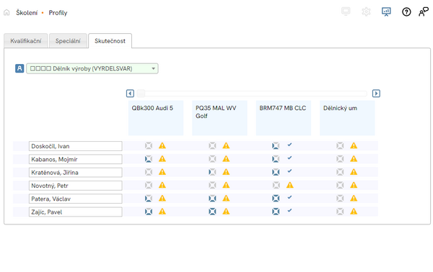Go to the home icon in breadcrumb
This screenshot has height=272, width=433.
(x=6, y=12)
